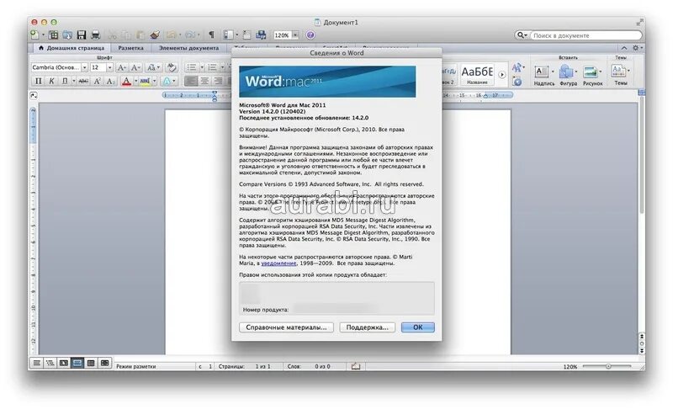The image size is (673, 409).
Task: Switch to Draft view in status bar
Action: coord(37,364)
